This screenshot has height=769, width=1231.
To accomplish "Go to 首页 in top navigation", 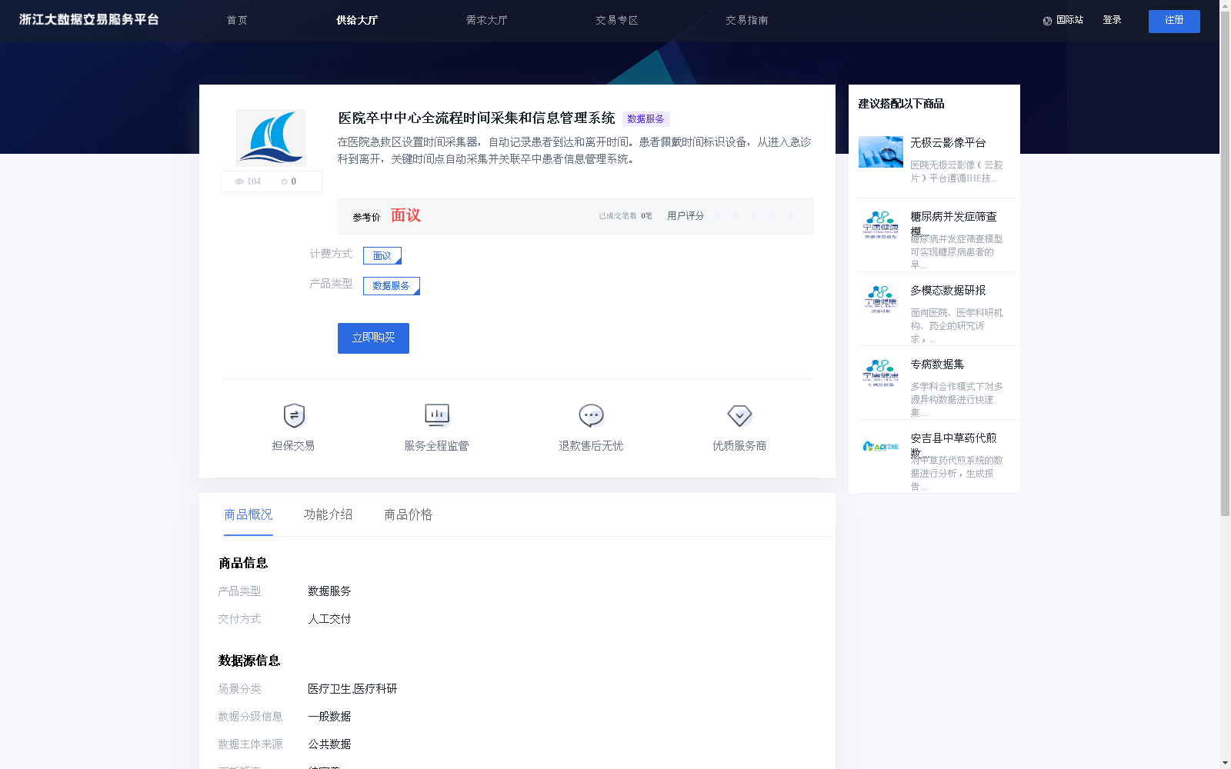I will click(x=237, y=21).
